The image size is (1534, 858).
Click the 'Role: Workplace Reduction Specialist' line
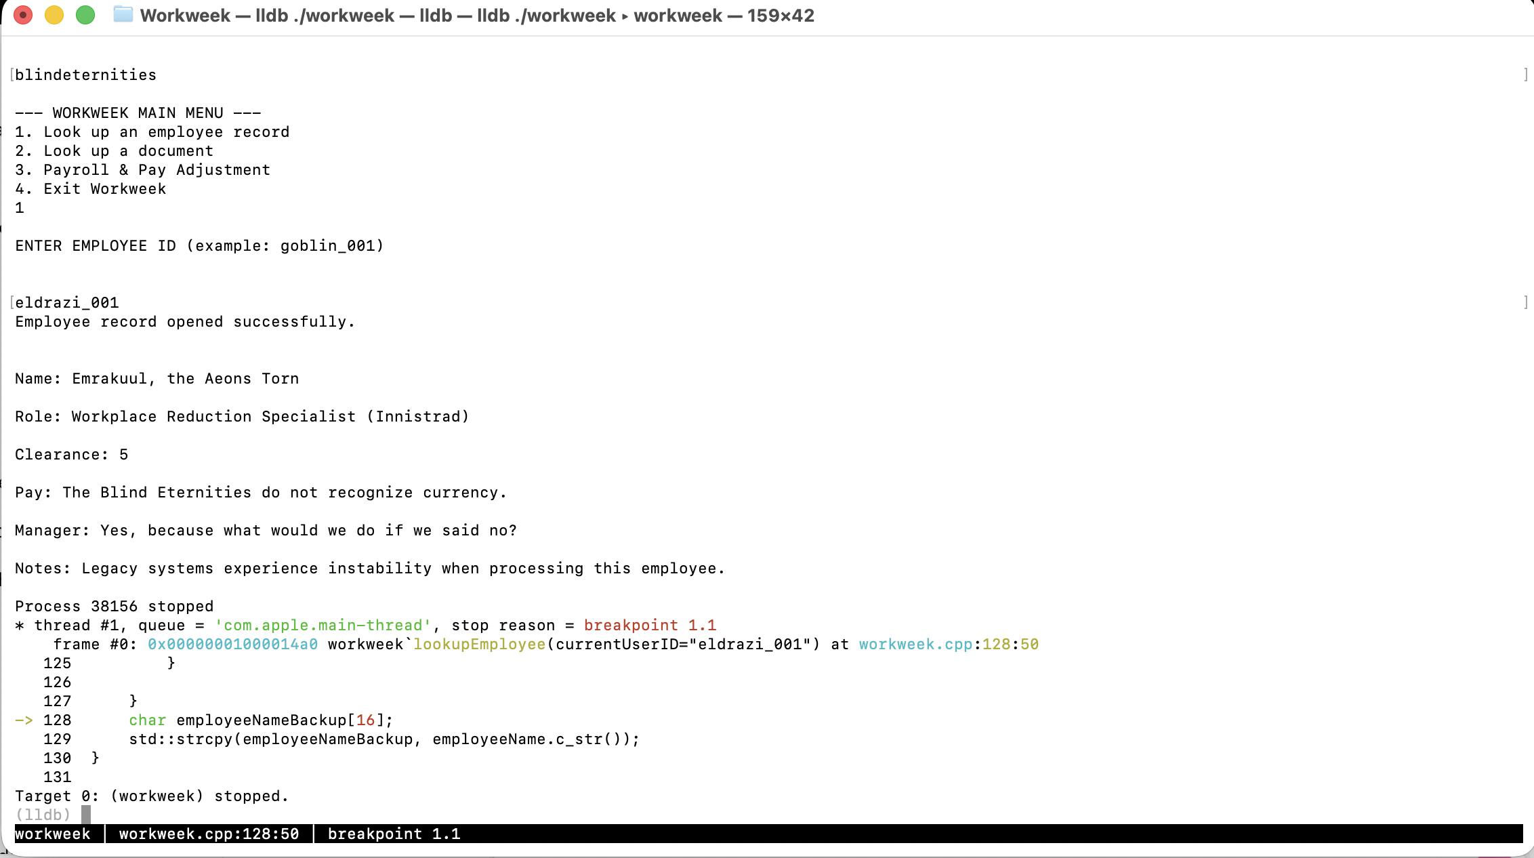pos(243,416)
